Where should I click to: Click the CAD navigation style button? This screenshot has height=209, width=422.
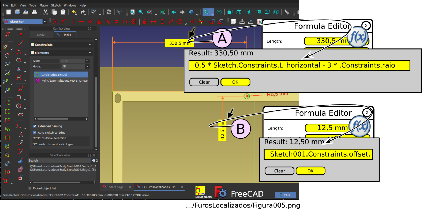click(285, 195)
